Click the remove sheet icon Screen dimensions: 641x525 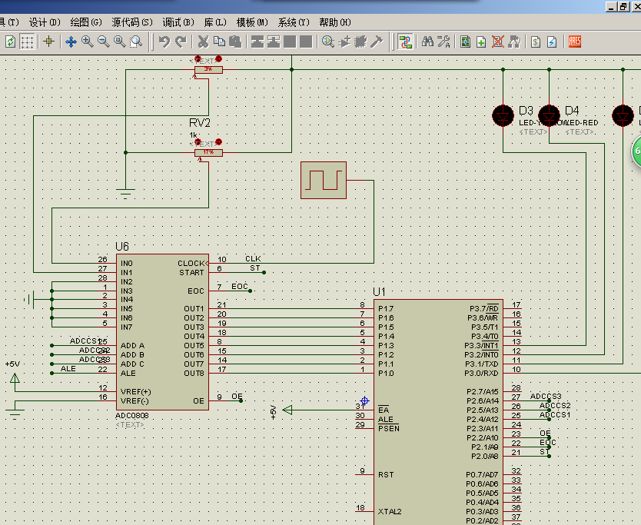pos(497,42)
